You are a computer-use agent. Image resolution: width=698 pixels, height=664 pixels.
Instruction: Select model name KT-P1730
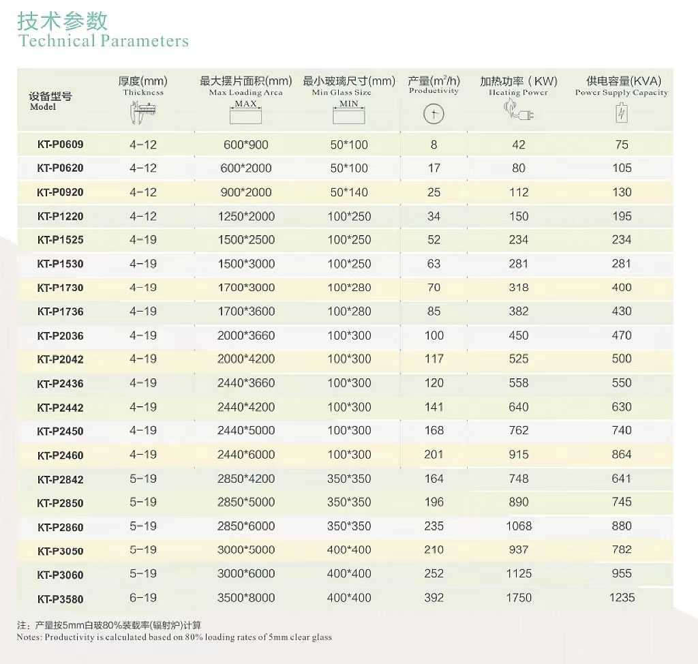61,288
